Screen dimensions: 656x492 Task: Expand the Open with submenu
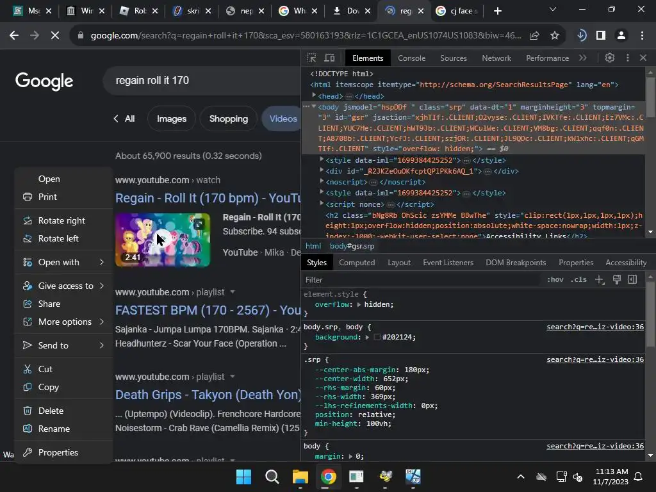coord(63,262)
